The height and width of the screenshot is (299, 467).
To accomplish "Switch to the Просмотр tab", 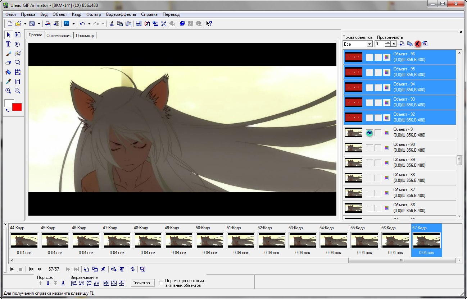I will pos(85,36).
